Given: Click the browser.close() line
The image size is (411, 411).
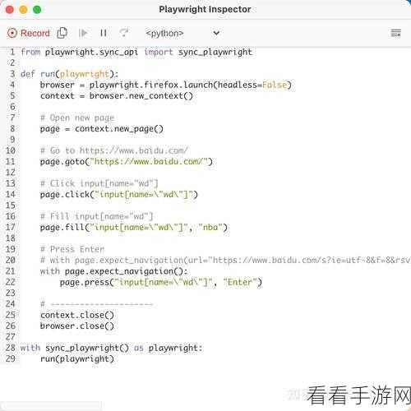Looking at the screenshot, I should tap(77, 326).
